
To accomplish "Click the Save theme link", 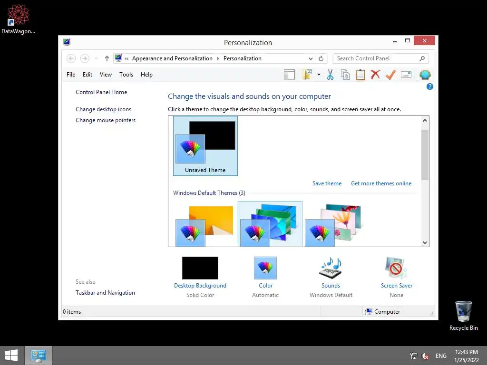I will click(327, 183).
